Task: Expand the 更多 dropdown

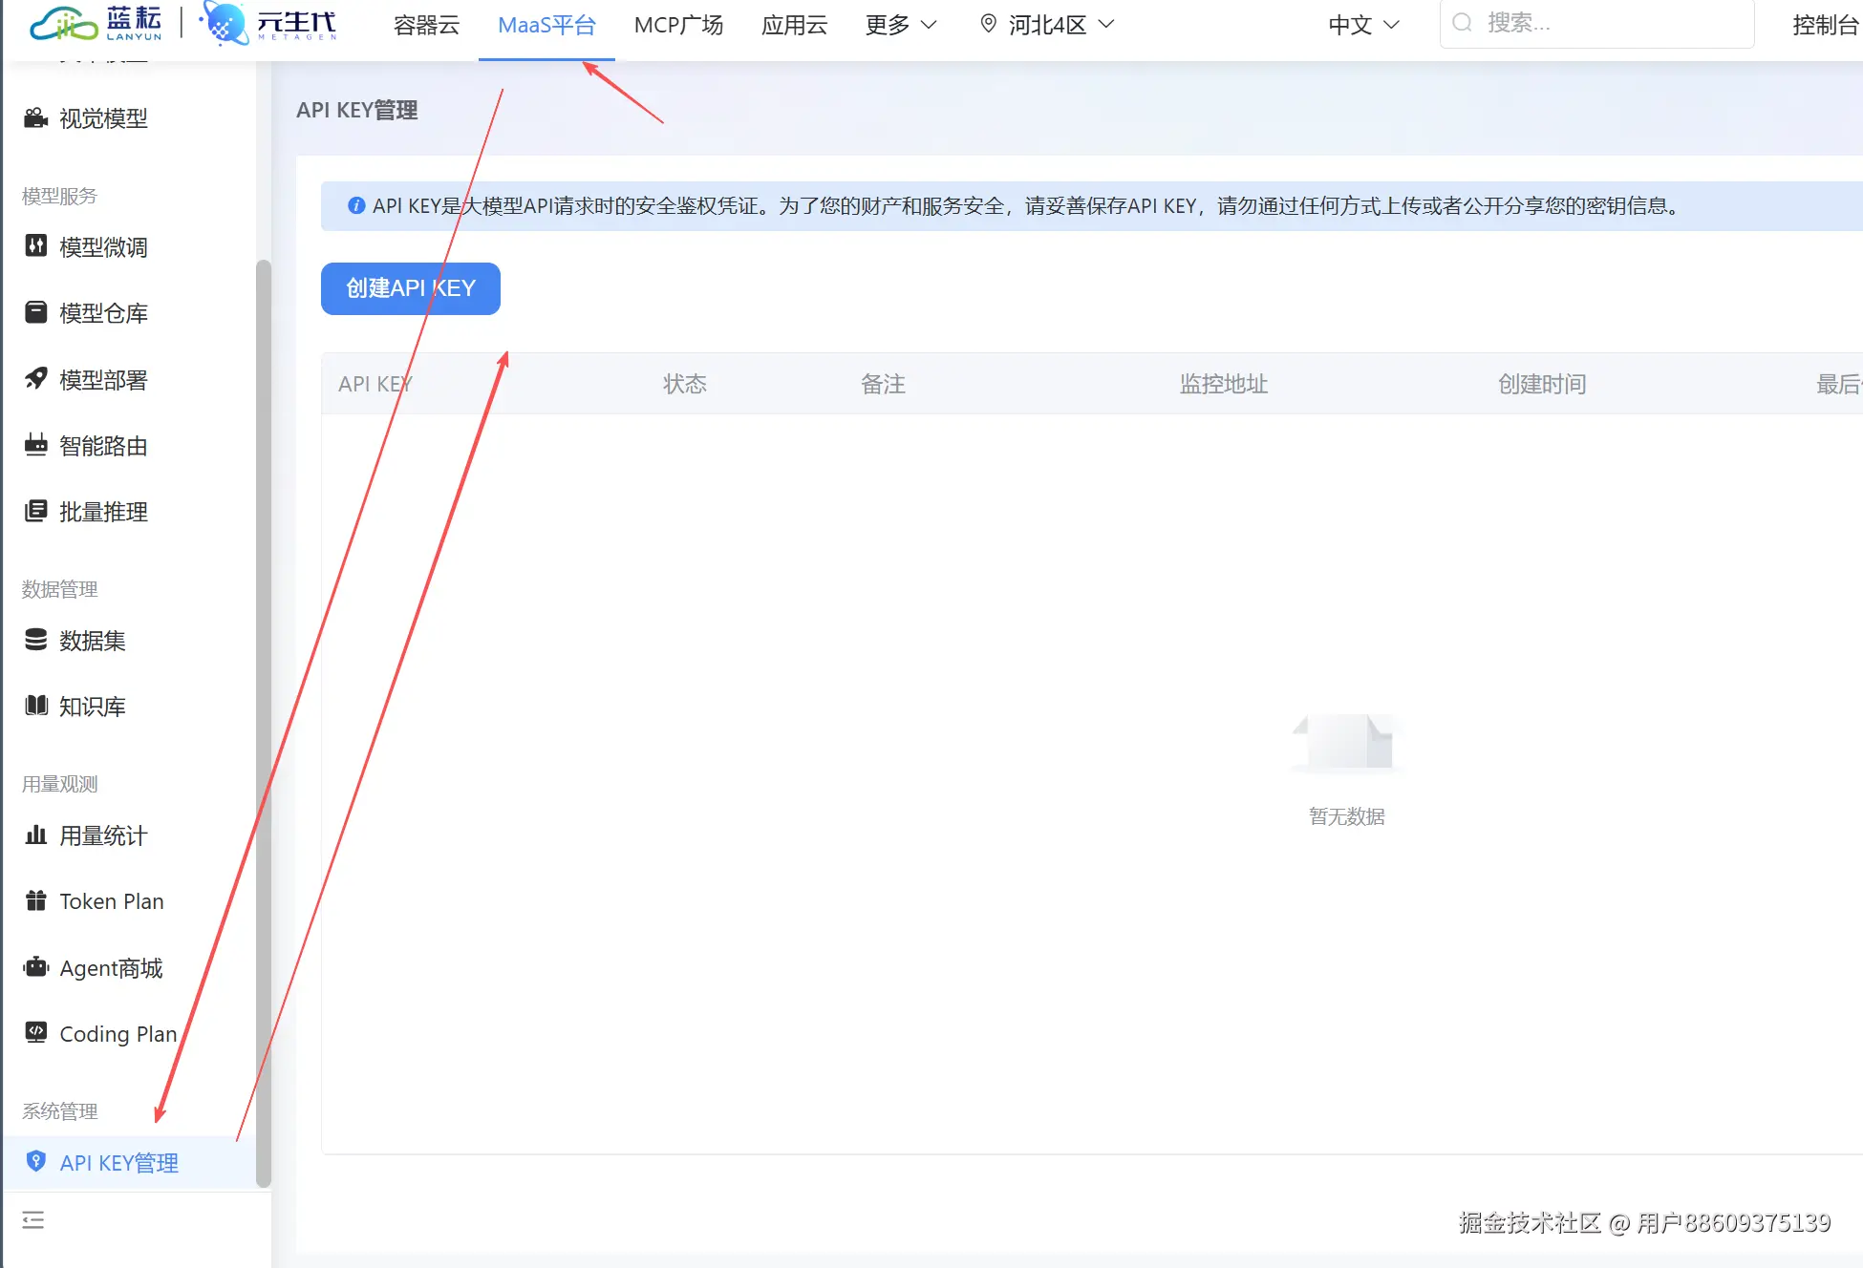Action: point(901,25)
